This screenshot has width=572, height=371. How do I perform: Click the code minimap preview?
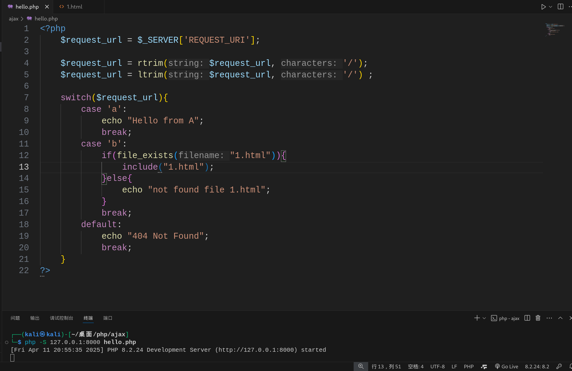554,30
